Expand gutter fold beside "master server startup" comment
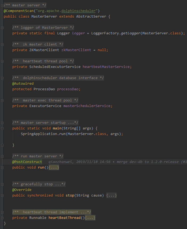187x229 pixels. 2,123
